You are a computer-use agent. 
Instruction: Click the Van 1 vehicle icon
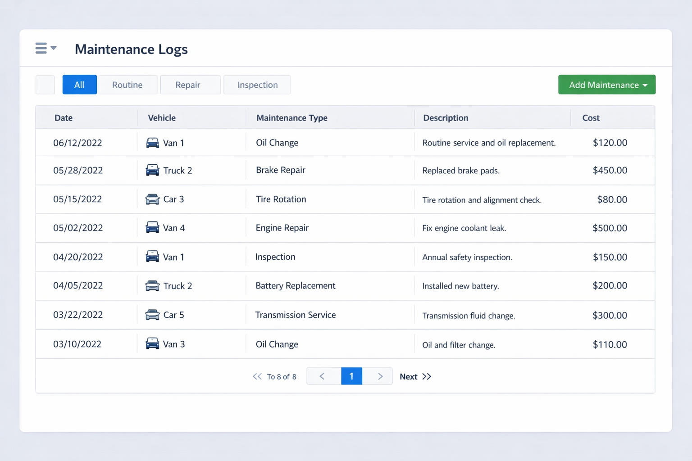click(153, 142)
